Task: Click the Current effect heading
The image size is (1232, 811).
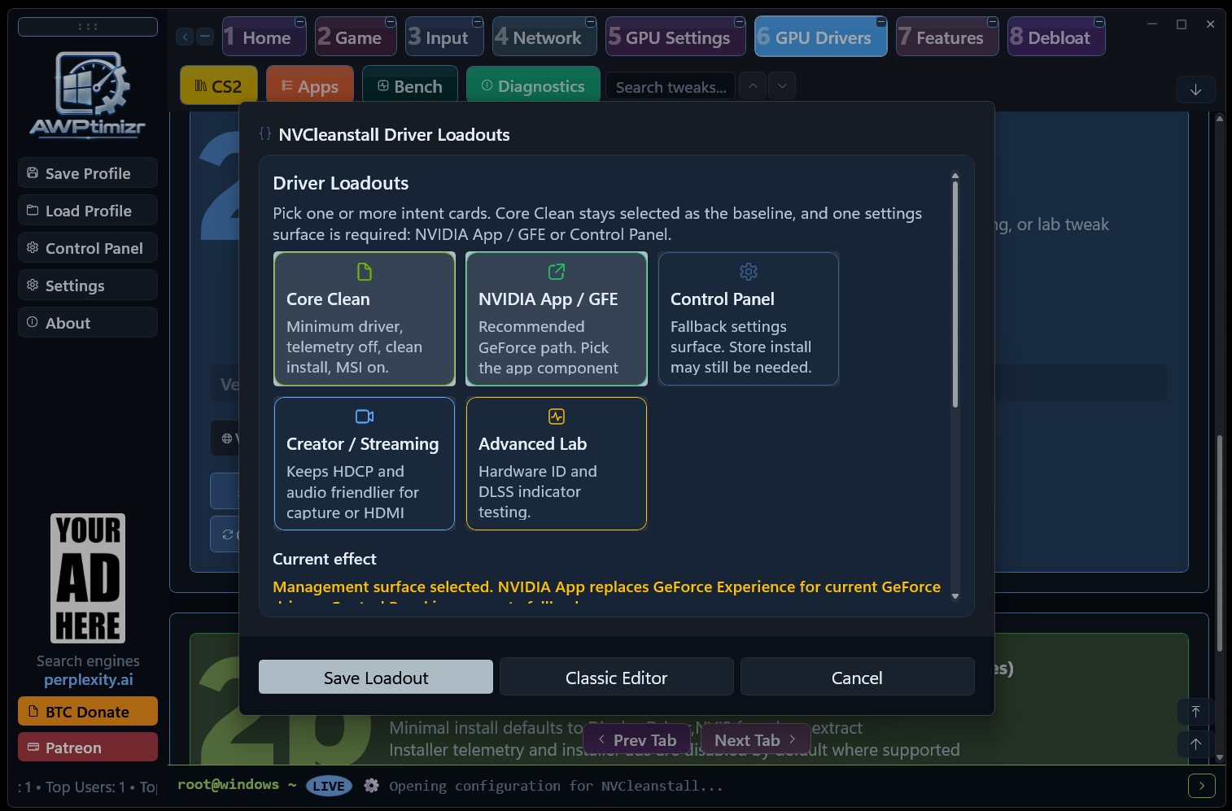Action: point(325,559)
